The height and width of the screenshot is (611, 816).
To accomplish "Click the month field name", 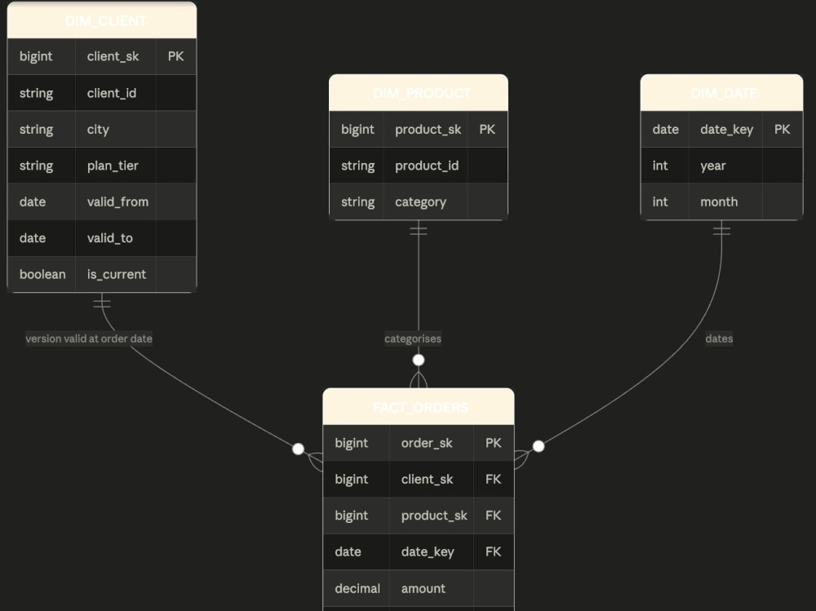I will click(x=719, y=202).
